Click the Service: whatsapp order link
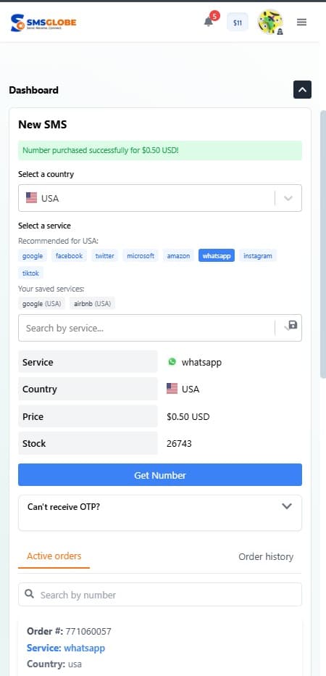This screenshot has height=676, width=326. tap(66, 648)
